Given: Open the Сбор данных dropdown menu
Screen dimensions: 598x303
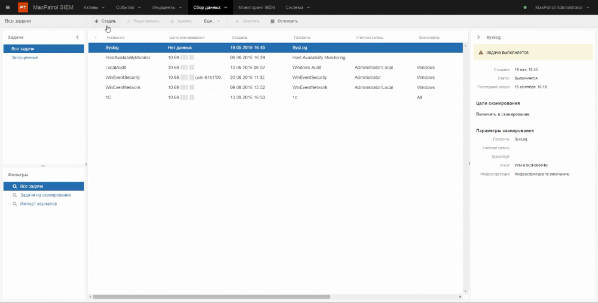Looking at the screenshot, I should (x=210, y=7).
